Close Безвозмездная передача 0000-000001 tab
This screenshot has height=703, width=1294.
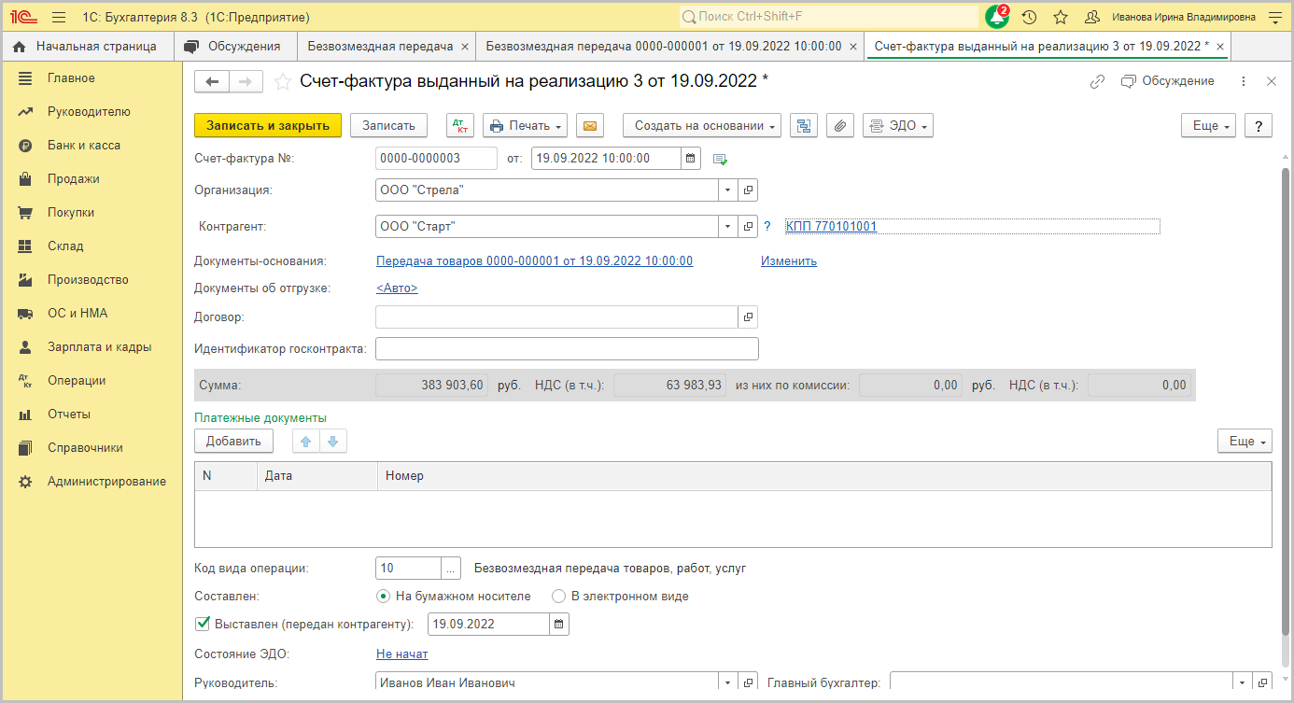853,46
